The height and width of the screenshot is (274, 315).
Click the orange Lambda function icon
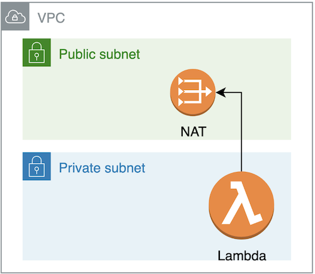241,205
